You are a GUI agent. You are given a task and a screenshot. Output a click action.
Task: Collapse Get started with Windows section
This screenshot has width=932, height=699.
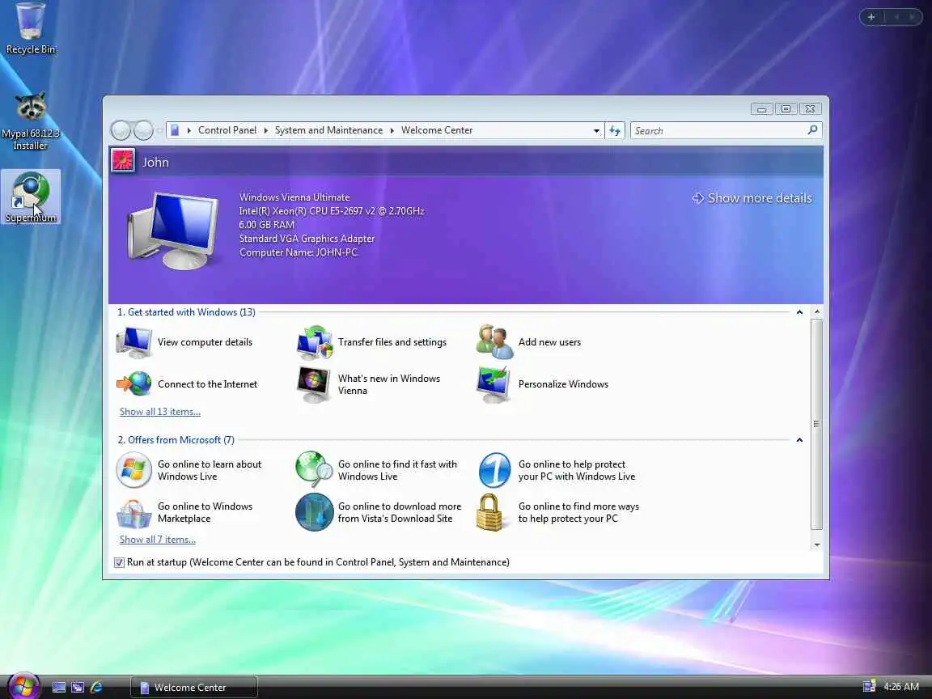pos(799,312)
